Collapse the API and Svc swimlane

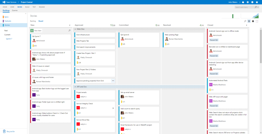coord(75,87)
